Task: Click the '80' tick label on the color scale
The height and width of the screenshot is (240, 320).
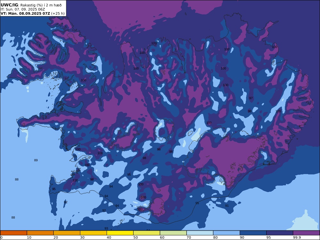Action: pyautogui.click(x=215, y=237)
